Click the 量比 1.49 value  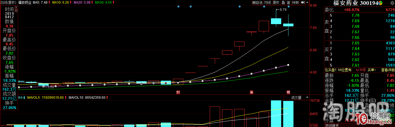[x=391, y=90]
